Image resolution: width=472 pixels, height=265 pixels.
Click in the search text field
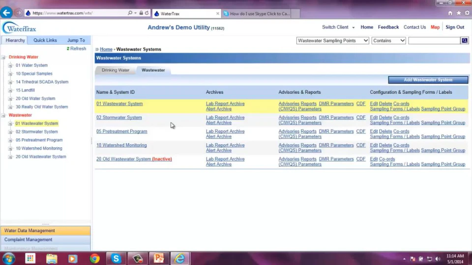(434, 41)
